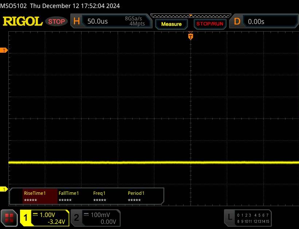Select the channel 1 label tab

pos(25,218)
